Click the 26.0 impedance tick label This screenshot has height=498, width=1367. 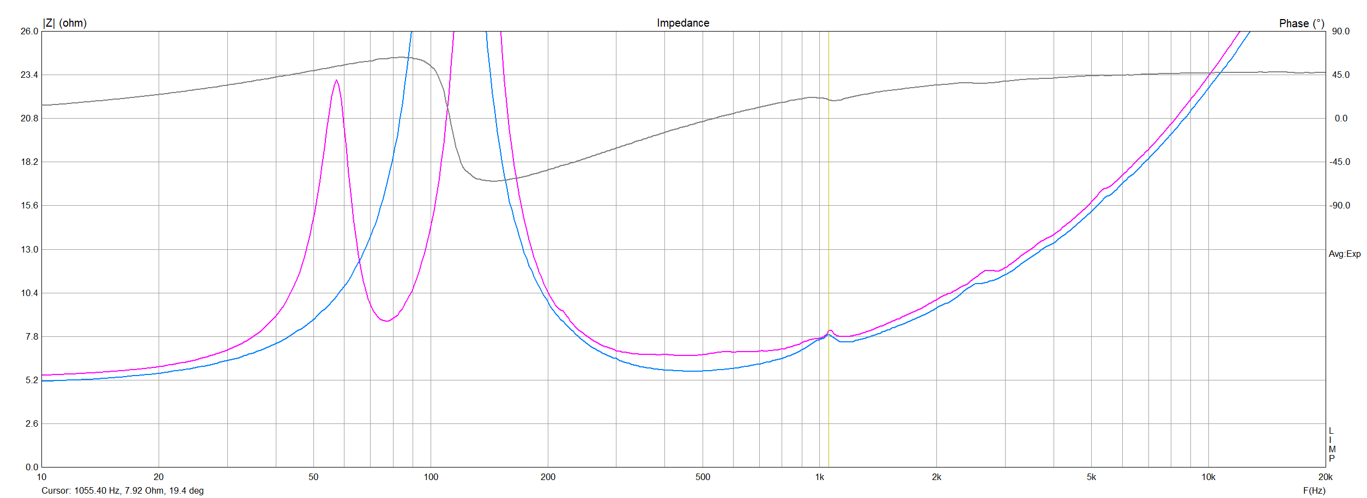tap(29, 31)
